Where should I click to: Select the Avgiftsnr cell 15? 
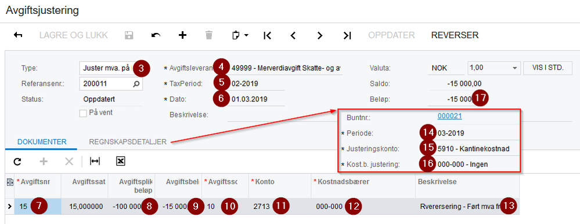coord(38,206)
